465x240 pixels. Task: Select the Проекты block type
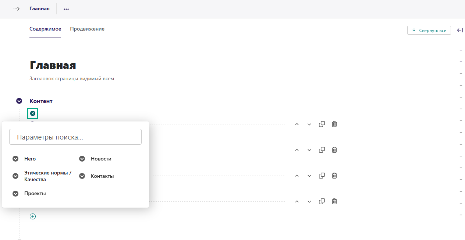tap(35, 193)
